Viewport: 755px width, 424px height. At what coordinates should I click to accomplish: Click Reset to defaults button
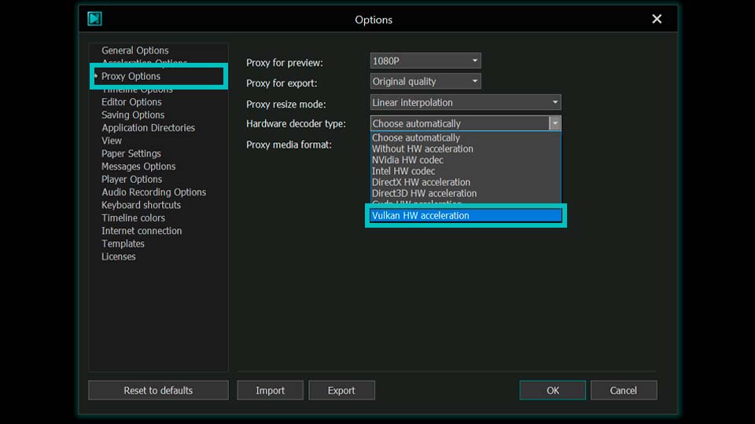(x=158, y=390)
